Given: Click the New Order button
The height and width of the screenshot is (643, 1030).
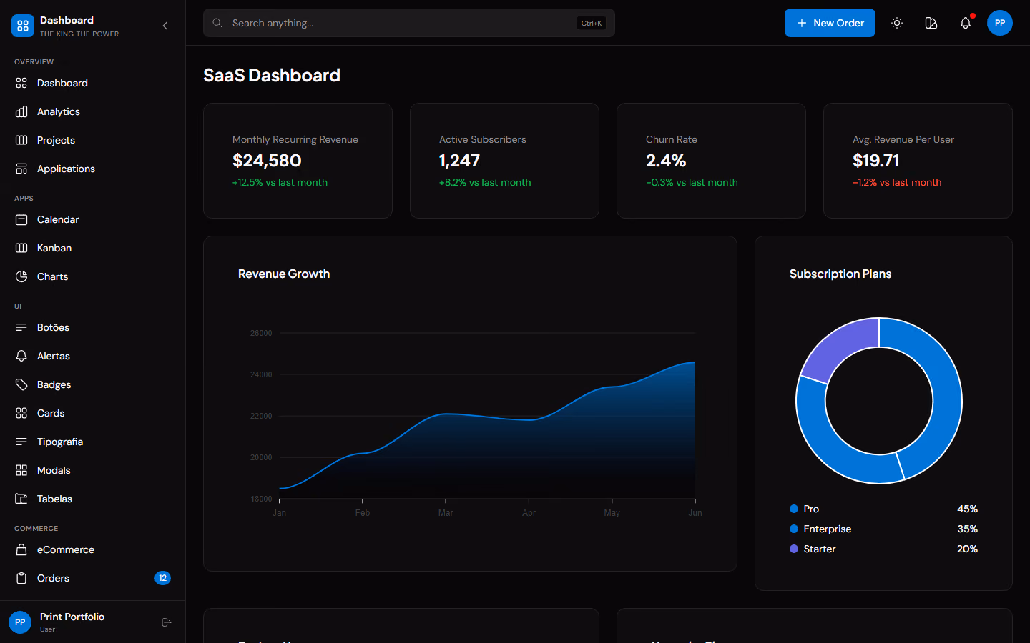Looking at the screenshot, I should click(x=830, y=23).
